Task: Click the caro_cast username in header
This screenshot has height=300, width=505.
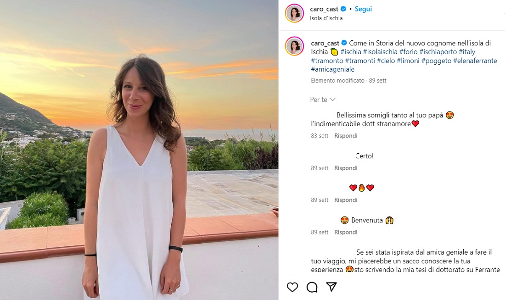Action: pos(324,9)
